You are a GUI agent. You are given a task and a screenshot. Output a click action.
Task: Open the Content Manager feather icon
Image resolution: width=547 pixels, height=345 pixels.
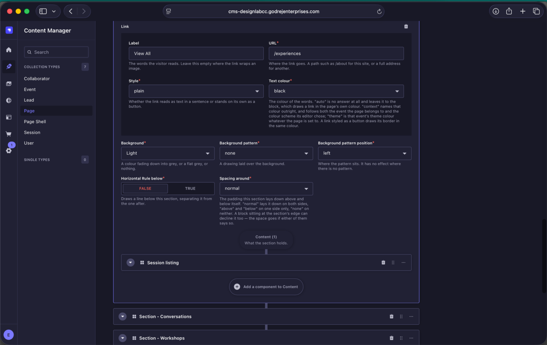pos(9,66)
